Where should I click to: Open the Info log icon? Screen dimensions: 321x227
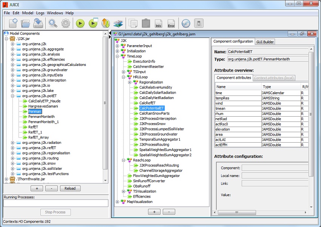pyautogui.click(x=159, y=23)
